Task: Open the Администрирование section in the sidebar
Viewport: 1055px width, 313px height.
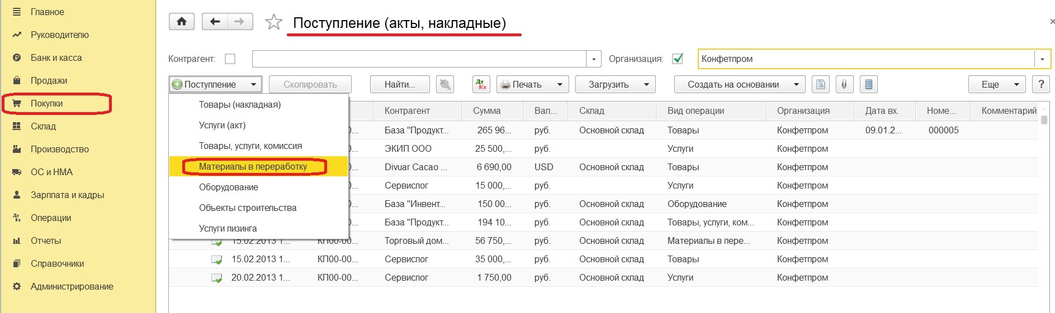Action: (72, 286)
